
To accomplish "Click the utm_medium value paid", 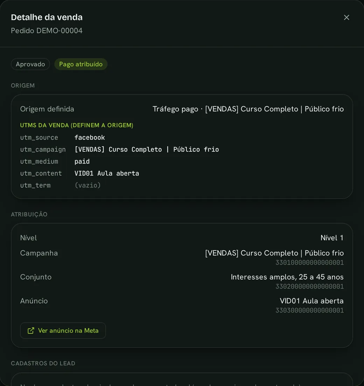I will coord(82,161).
